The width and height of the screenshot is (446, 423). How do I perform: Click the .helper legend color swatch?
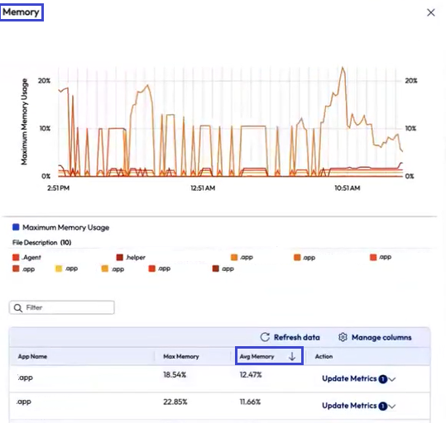120,258
